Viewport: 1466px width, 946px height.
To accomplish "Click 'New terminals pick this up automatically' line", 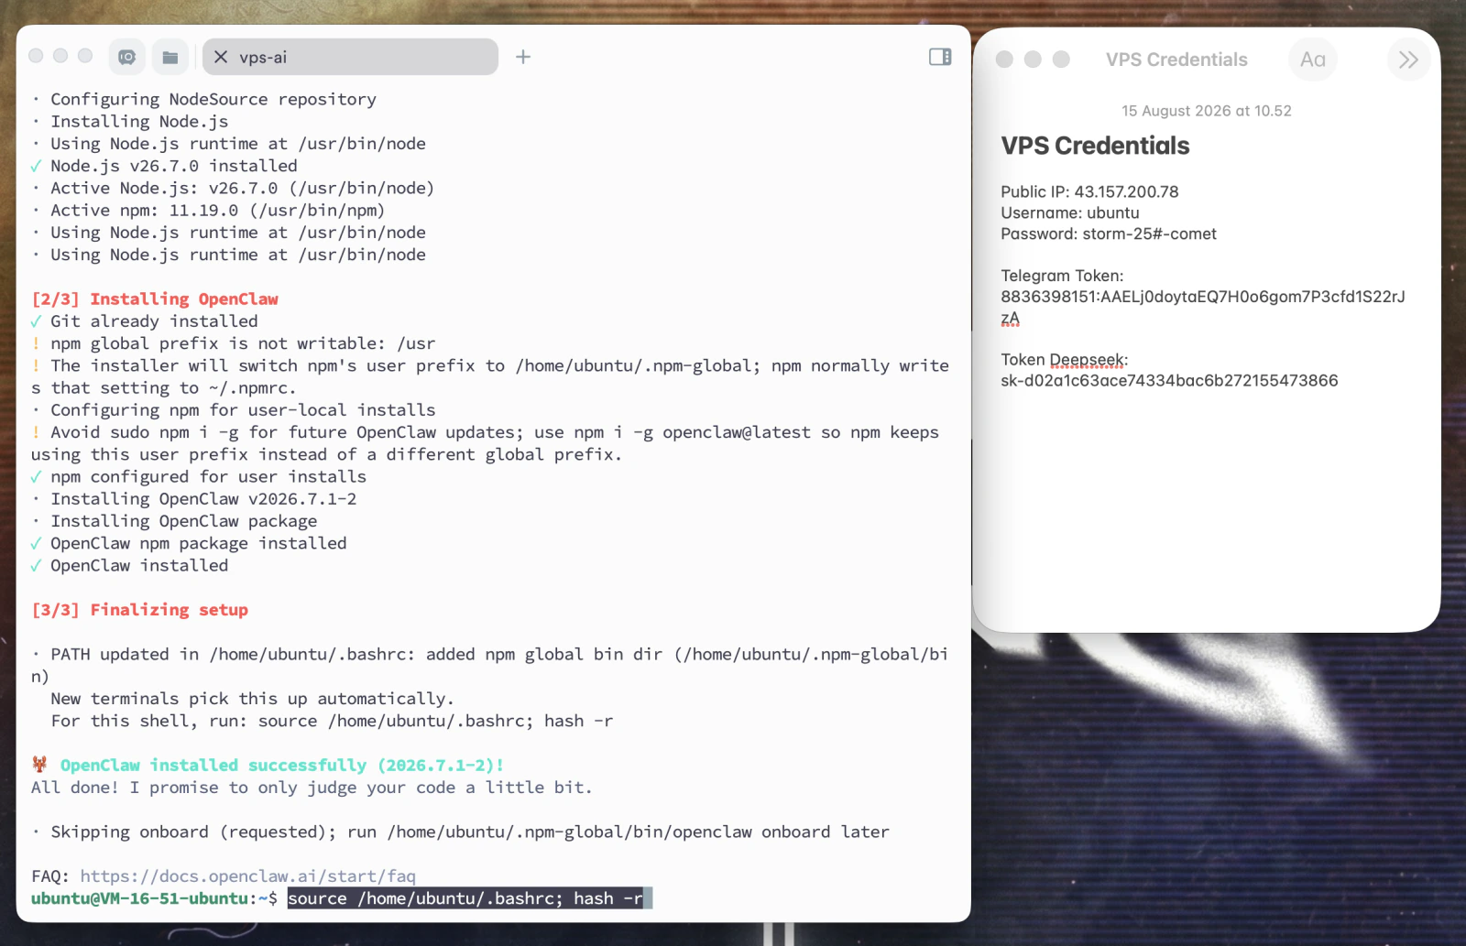I will point(252,699).
